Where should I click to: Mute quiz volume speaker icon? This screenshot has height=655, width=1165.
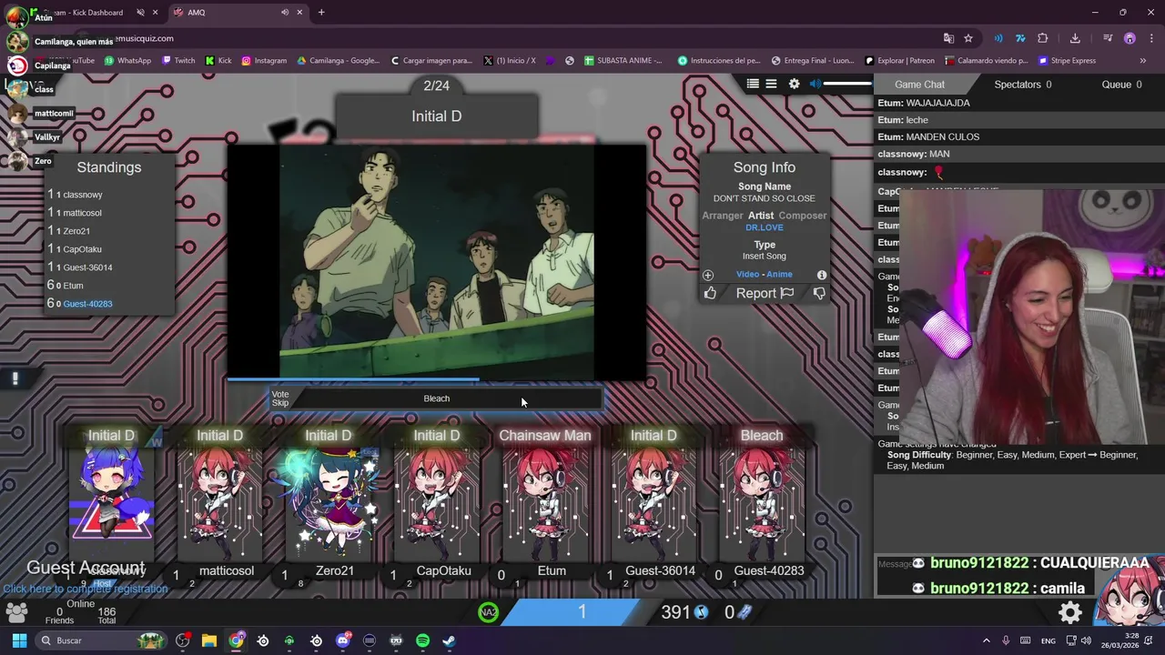coord(815,84)
